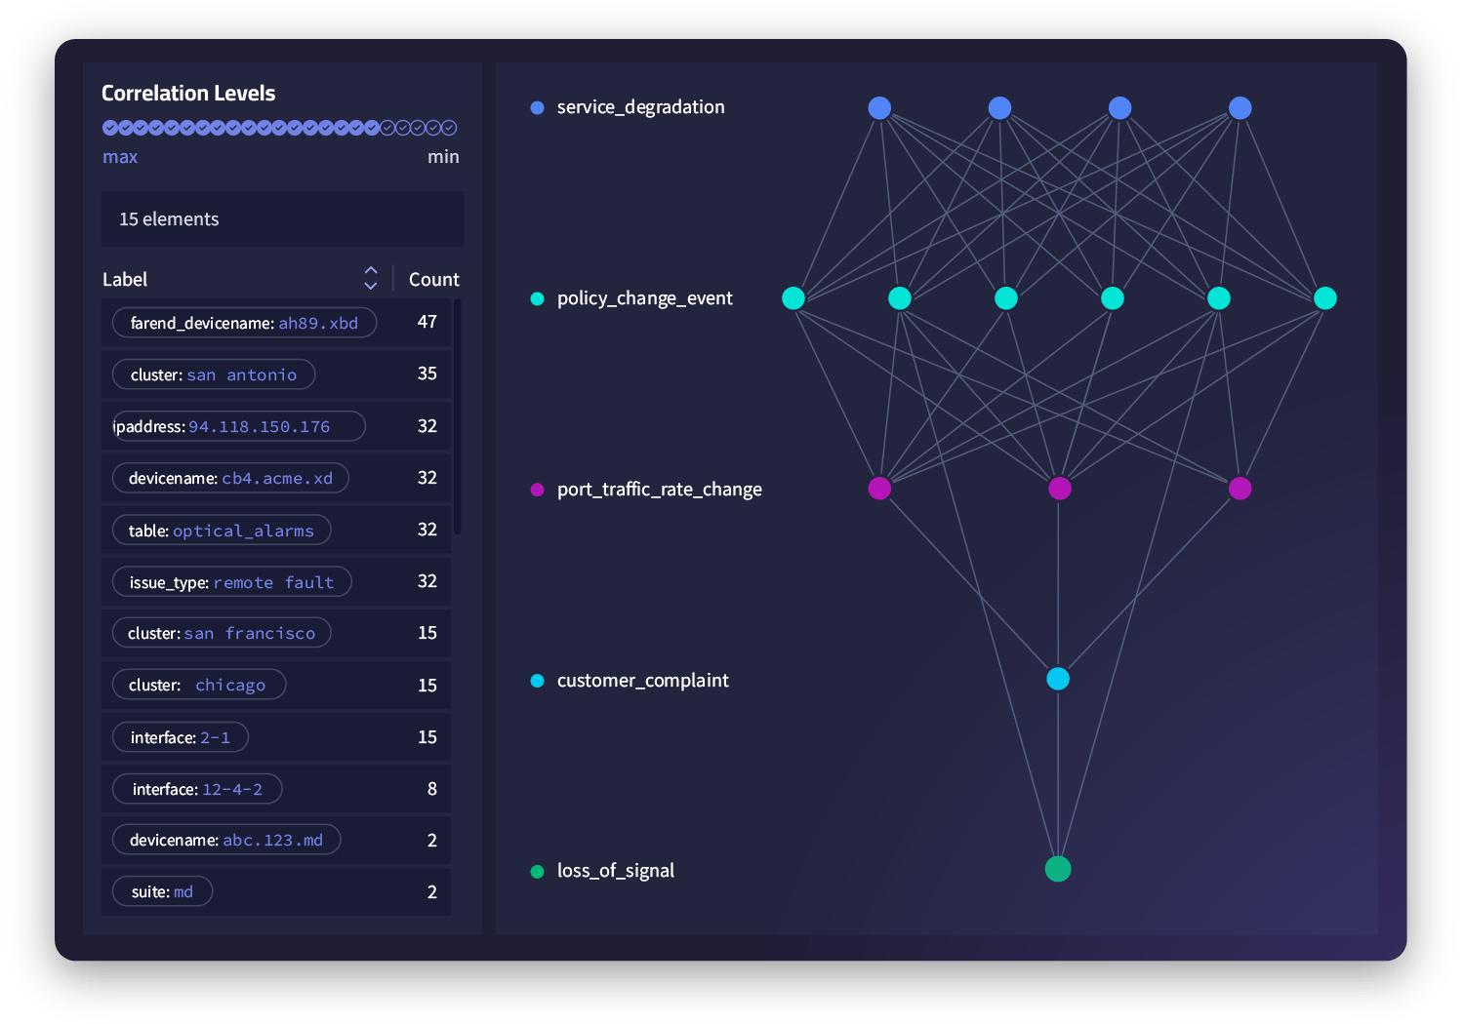Open the 15 elements selector
Viewport: 1464px width, 1024px height.
(x=282, y=218)
